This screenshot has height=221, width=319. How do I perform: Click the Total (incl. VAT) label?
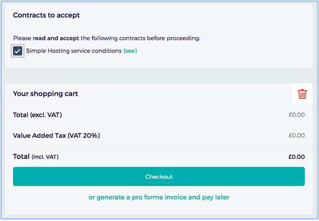[x=36, y=157]
